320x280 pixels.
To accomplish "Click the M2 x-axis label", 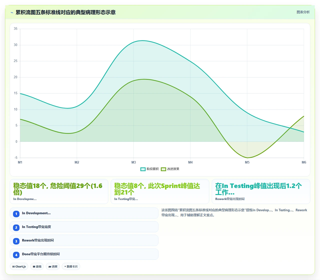I will point(77,162).
